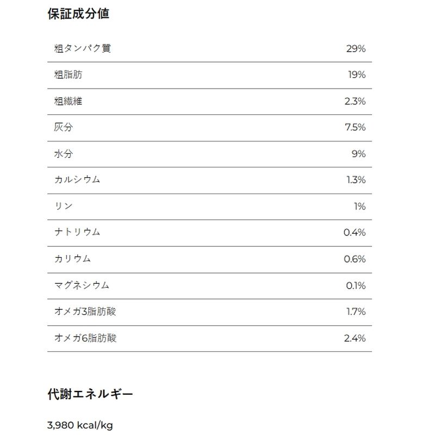The height and width of the screenshot is (435, 435).
Task: Select the ナトリウム row label
Action: point(77,232)
